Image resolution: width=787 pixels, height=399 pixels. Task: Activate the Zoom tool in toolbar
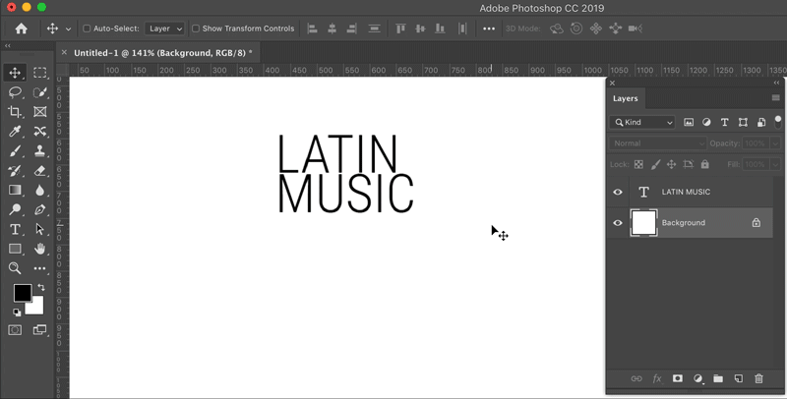15,268
